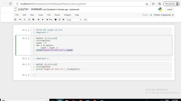Open the Widgets menu

67,15
